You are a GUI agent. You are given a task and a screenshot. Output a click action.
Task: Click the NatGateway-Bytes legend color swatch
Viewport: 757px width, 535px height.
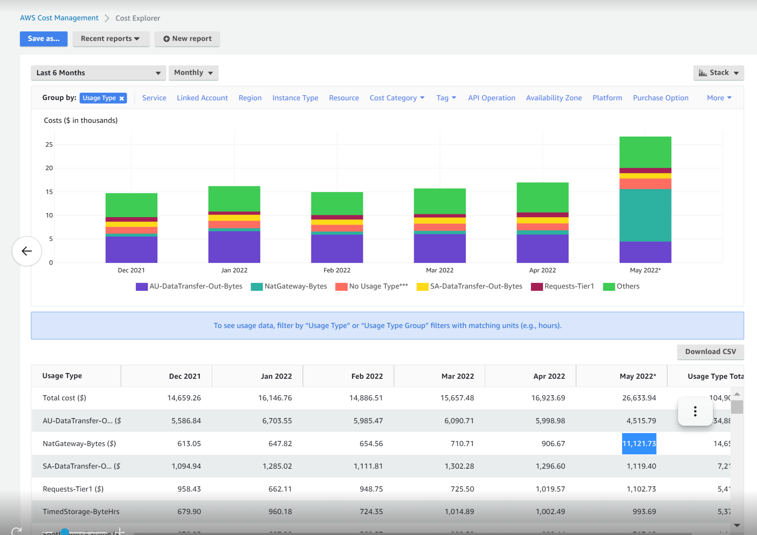257,286
